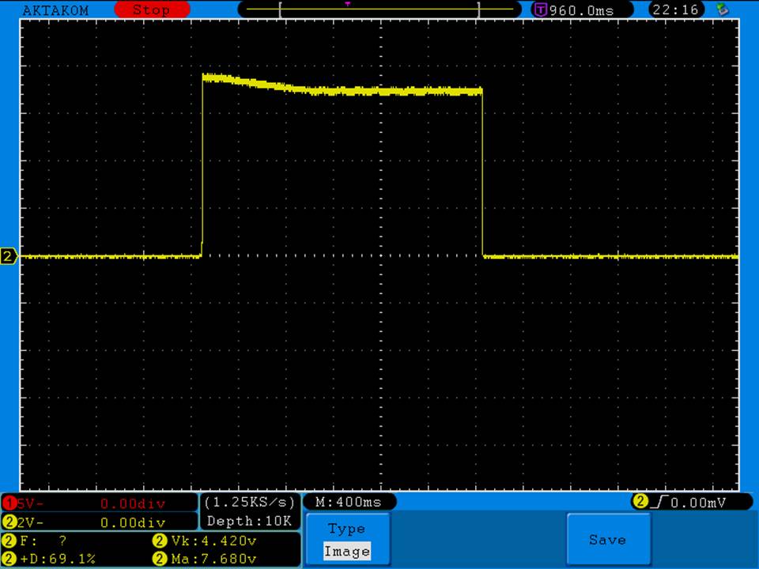Click the channel 2 ground level marker
Screen dimensions: 759x569
tap(9, 256)
